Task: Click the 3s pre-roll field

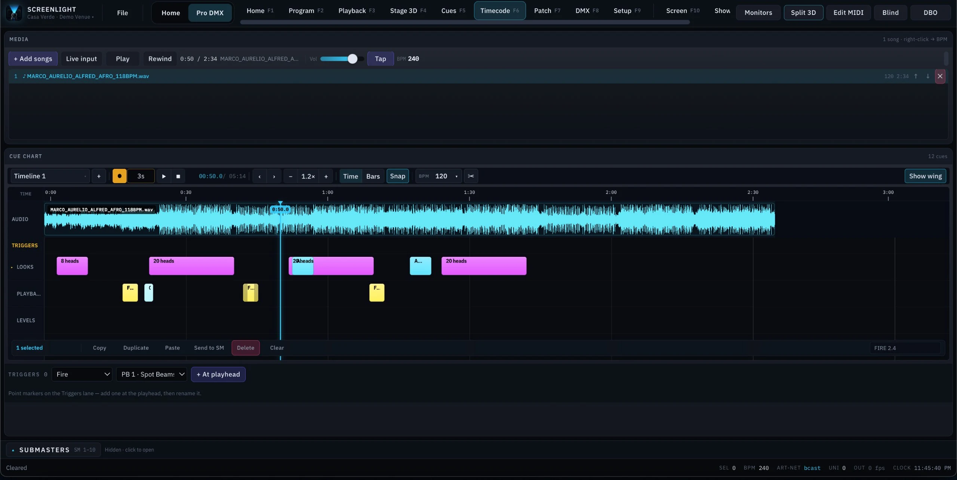Action: [x=141, y=176]
